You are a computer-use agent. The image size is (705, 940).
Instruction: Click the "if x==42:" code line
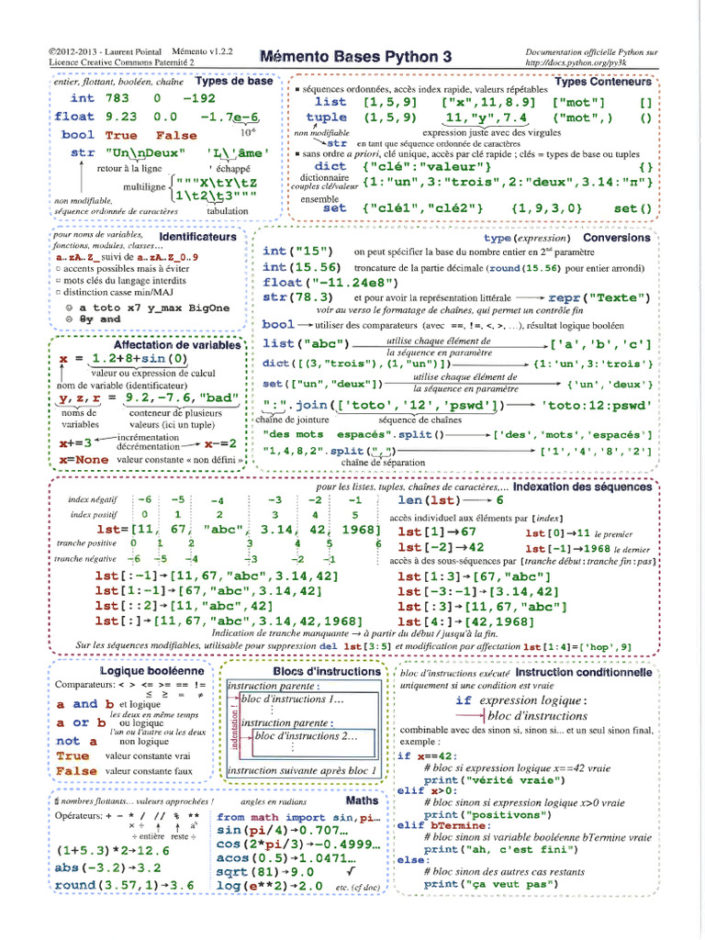pyautogui.click(x=428, y=756)
